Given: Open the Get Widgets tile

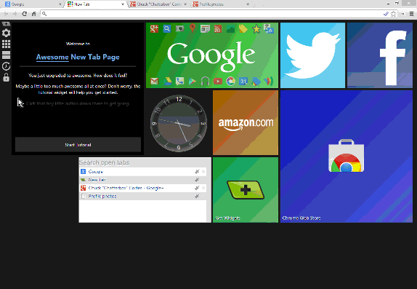Looking at the screenshot, I should 246,190.
